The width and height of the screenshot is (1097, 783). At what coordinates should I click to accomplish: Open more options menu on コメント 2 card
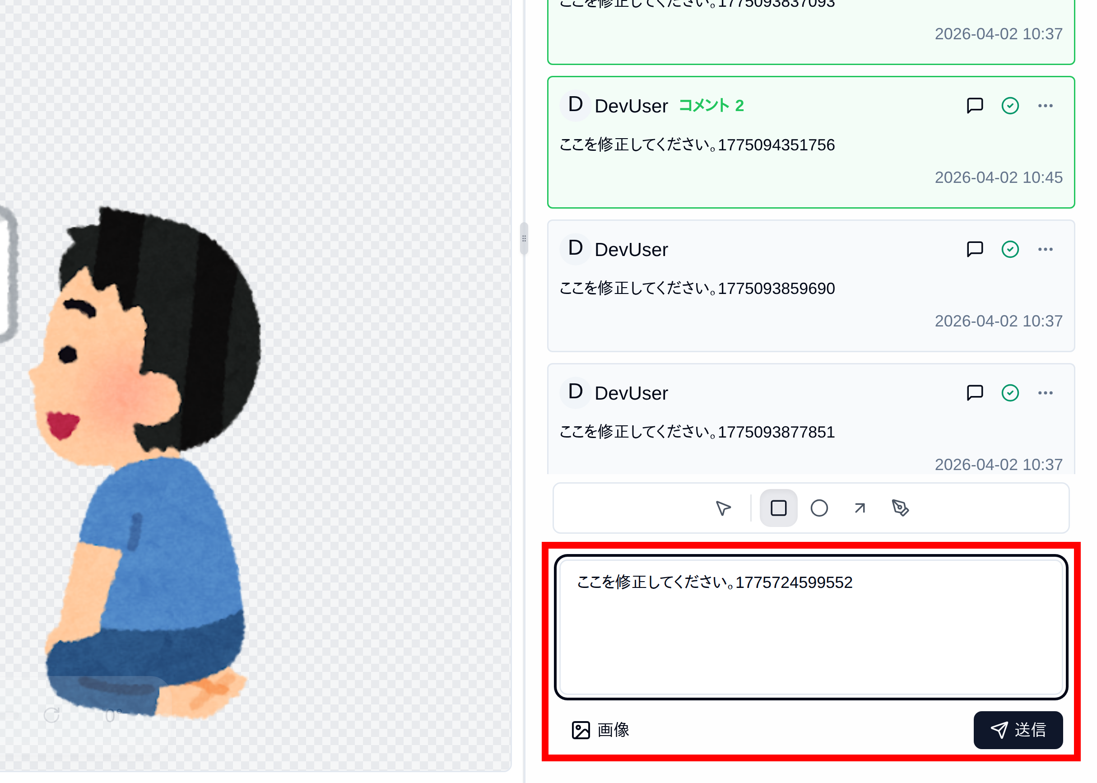pyautogui.click(x=1045, y=105)
